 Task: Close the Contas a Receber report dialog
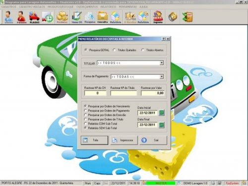pyautogui.click(x=168, y=39)
